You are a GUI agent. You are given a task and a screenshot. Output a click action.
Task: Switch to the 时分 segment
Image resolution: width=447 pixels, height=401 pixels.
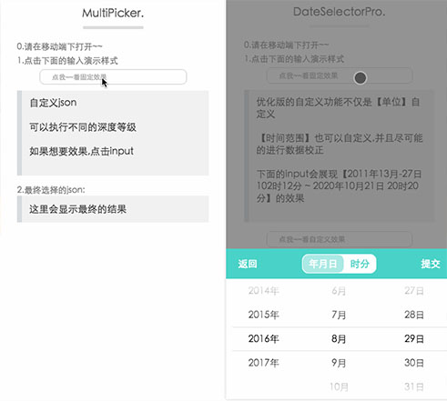click(x=360, y=264)
